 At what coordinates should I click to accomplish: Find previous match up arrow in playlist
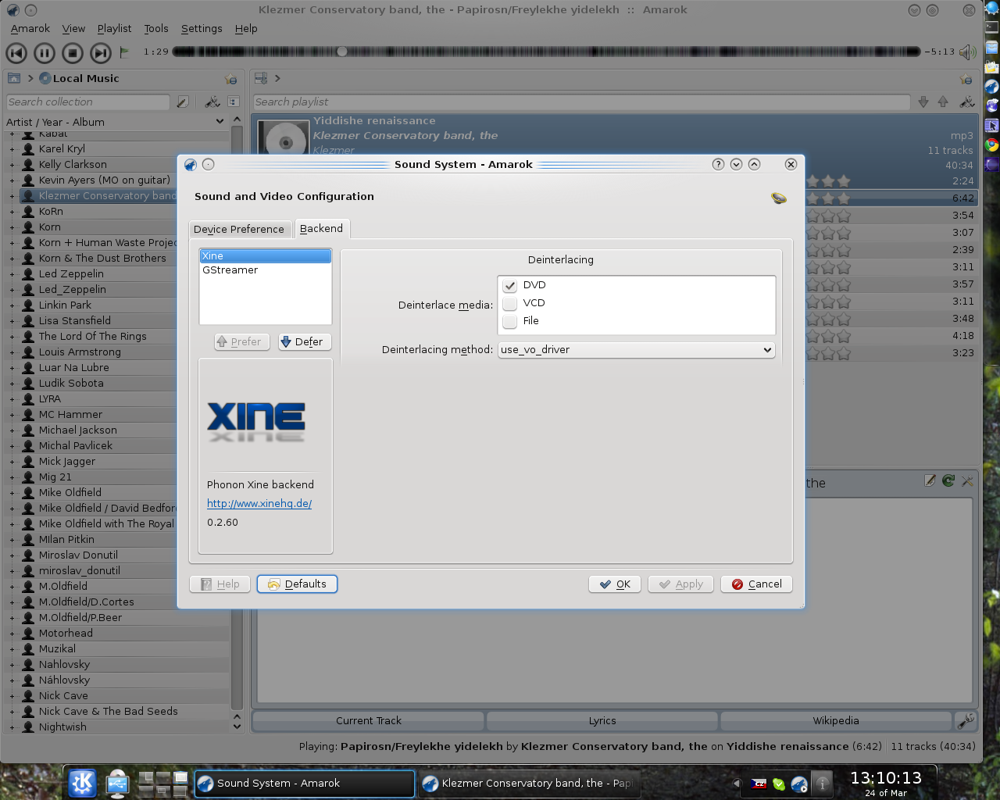(943, 102)
